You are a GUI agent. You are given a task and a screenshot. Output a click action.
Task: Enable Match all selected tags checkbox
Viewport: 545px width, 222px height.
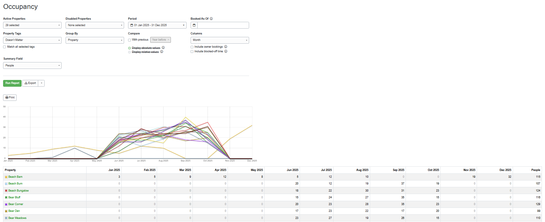coord(5,47)
